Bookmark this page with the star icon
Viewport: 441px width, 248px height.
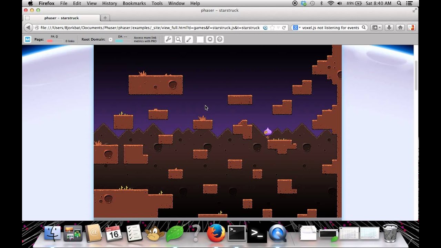[x=272, y=28]
